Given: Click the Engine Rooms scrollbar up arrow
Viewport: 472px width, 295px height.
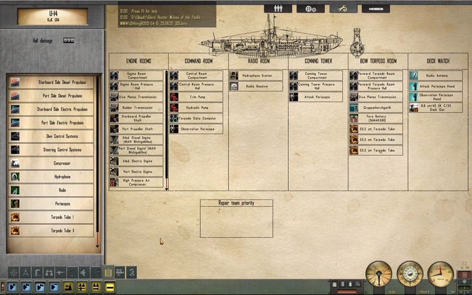Looking at the screenshot, I should tap(166, 72).
